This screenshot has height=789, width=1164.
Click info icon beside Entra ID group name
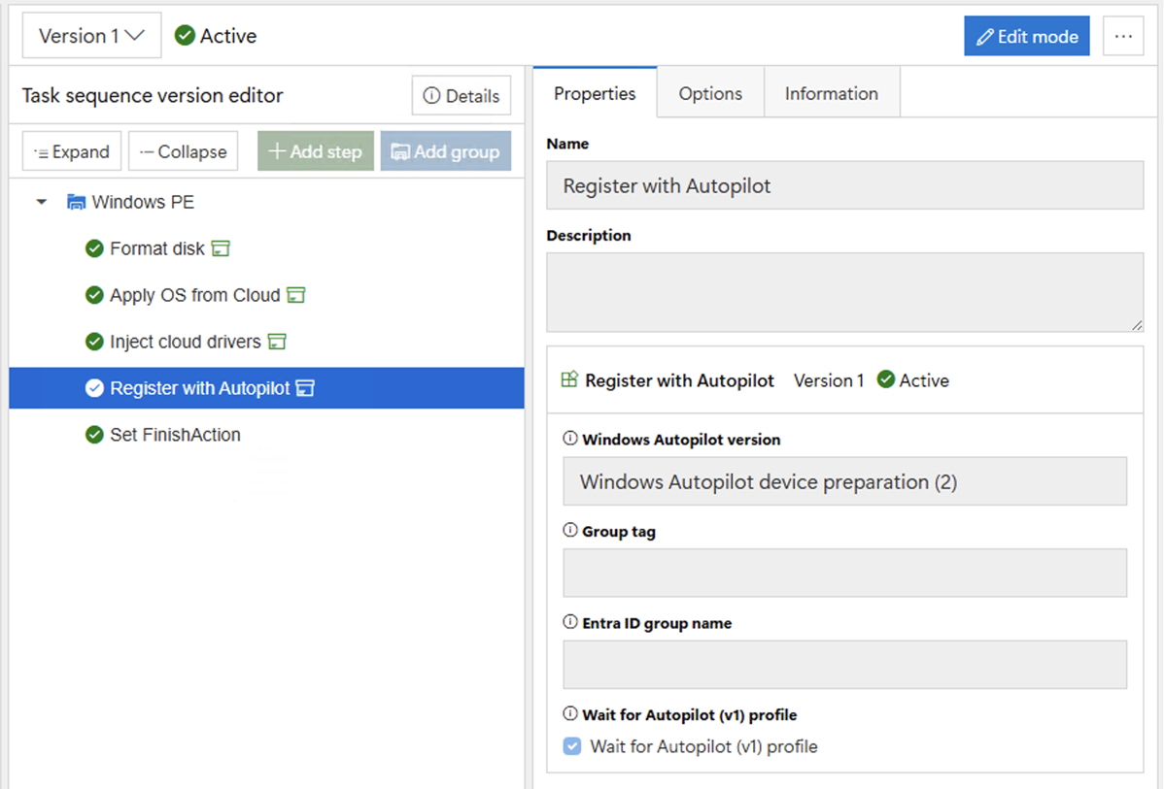tap(570, 622)
